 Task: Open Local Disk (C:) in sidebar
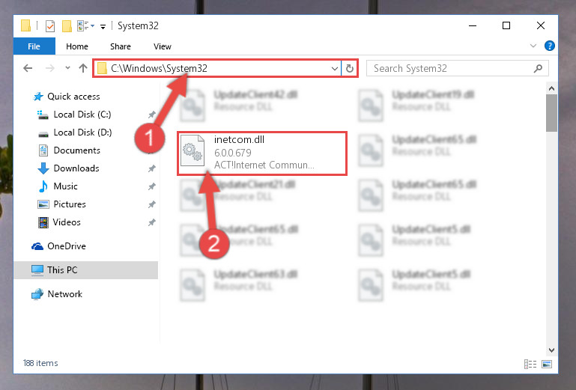[82, 115]
